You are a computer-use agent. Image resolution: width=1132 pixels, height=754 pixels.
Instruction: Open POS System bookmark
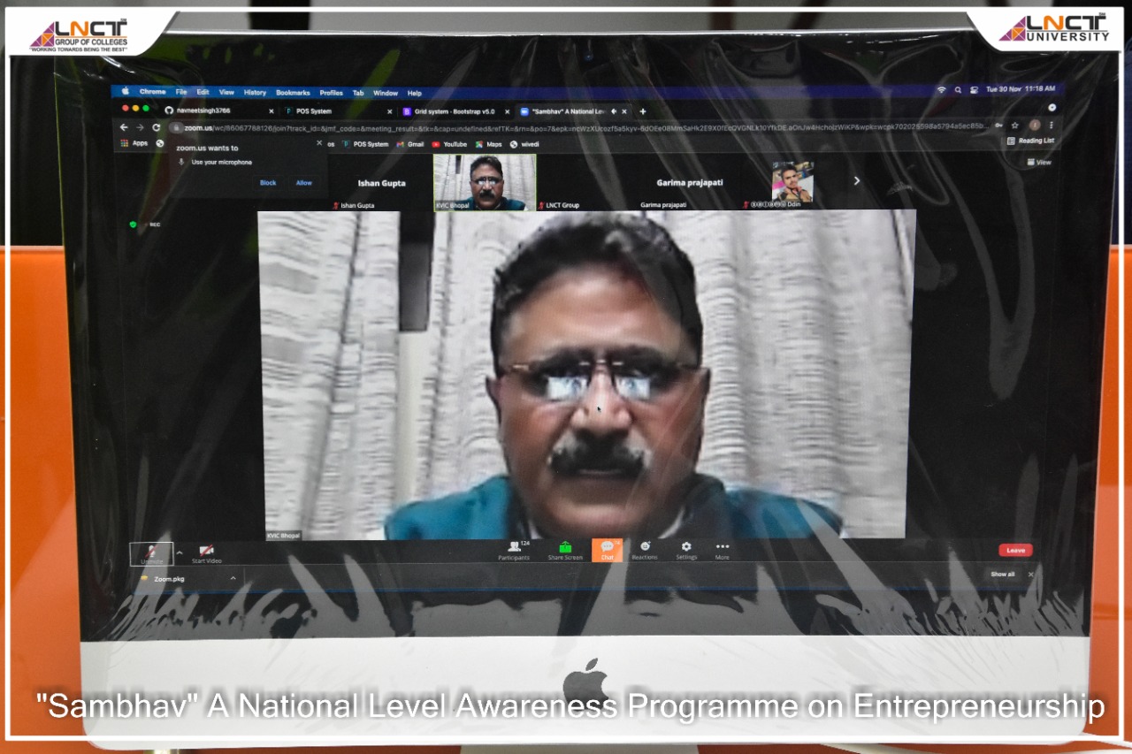click(x=365, y=144)
